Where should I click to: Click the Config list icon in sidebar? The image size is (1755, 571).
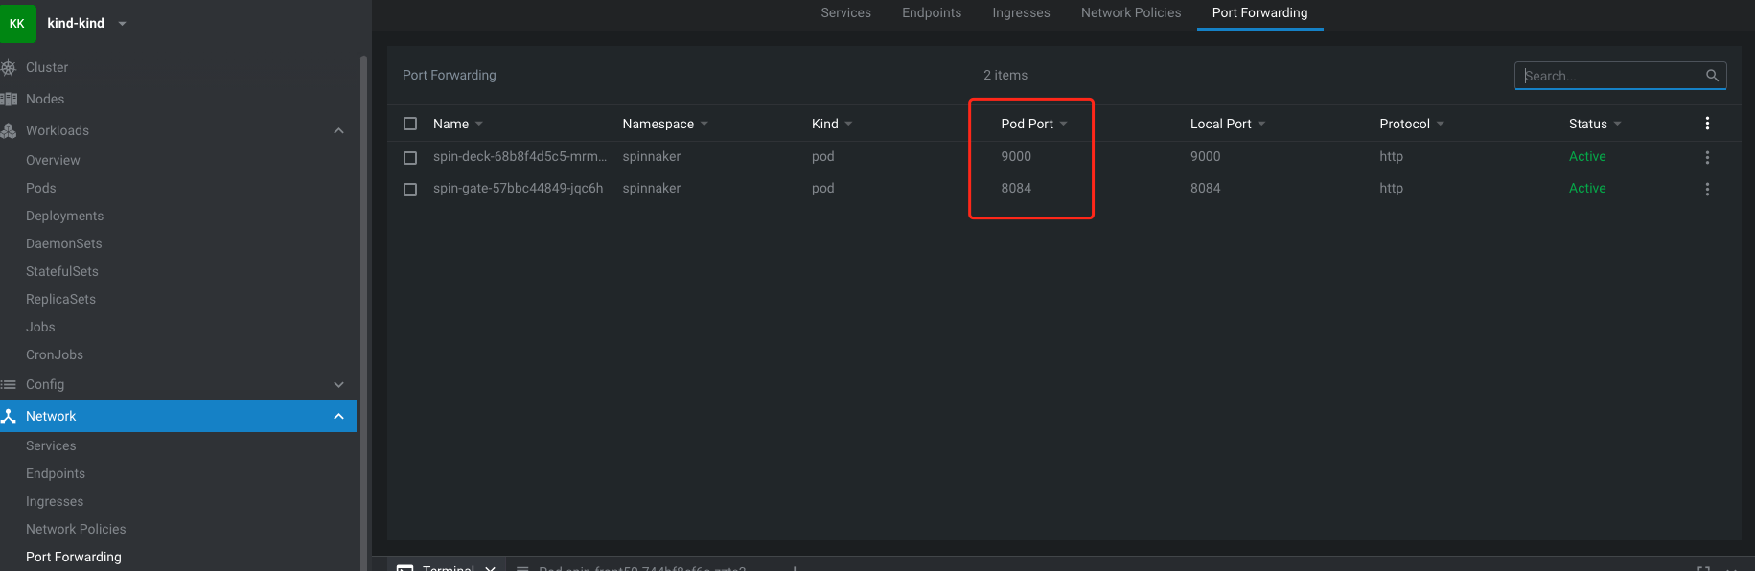(9, 384)
